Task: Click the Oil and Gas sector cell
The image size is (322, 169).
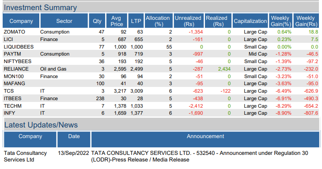Action: (x=53, y=69)
